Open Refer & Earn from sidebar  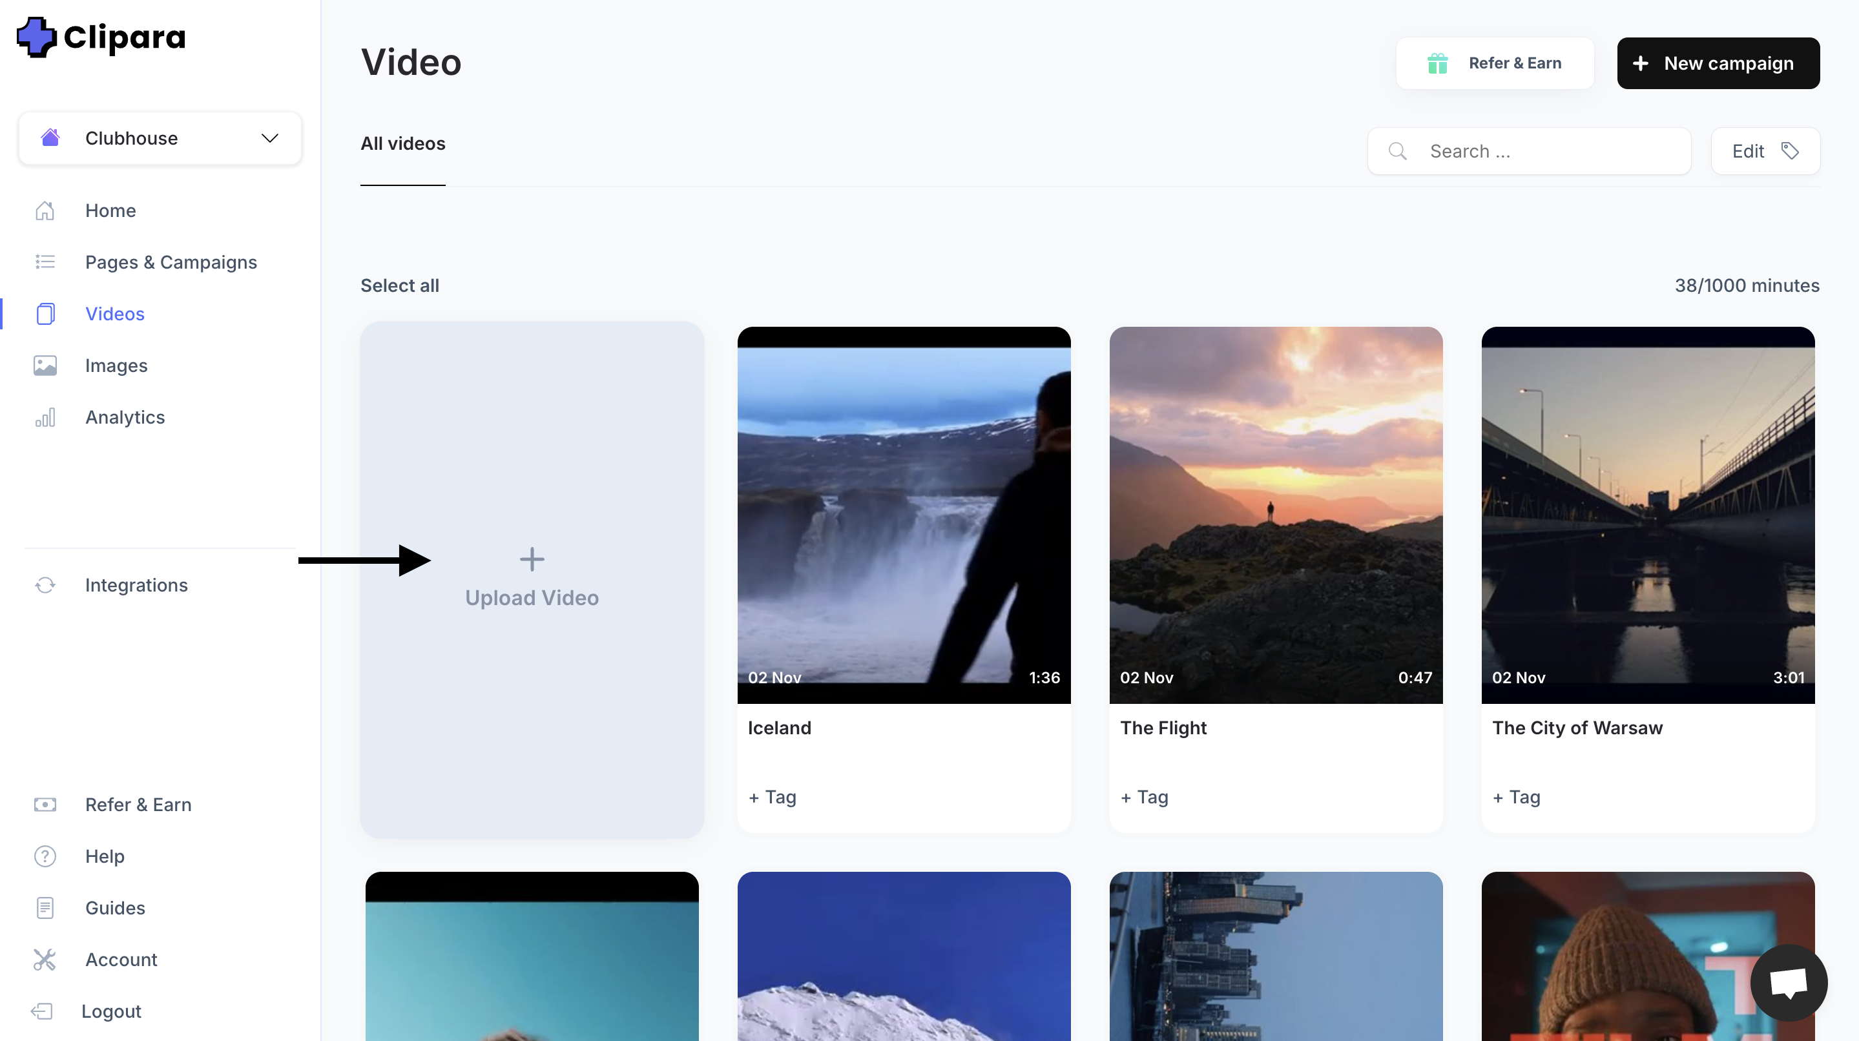(x=139, y=805)
